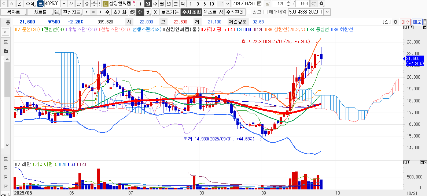The image size is (427, 196).
Task: Toggle the 일 daily period button
Action: tap(148, 4)
